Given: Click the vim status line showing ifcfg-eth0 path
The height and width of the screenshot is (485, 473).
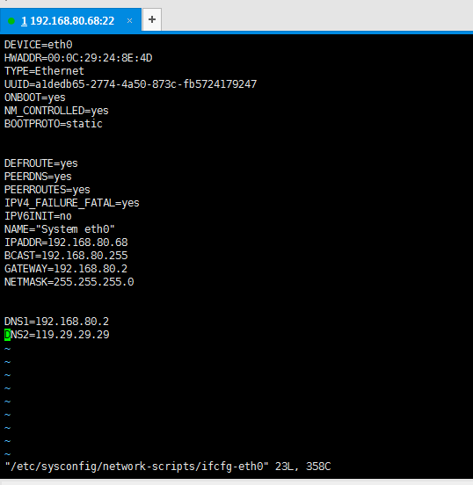Looking at the screenshot, I should (168, 467).
